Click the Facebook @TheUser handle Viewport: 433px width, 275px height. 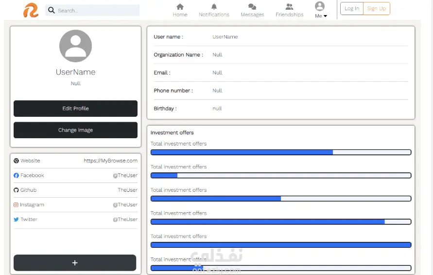coord(125,175)
